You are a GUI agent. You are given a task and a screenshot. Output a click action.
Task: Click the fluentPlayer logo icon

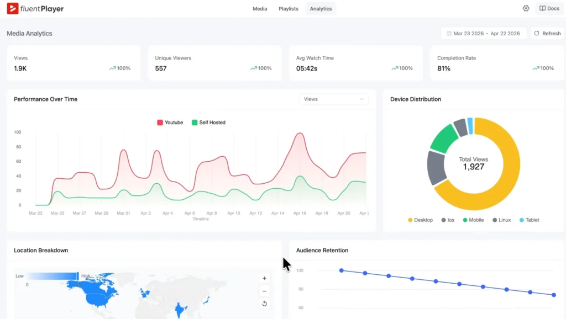pyautogui.click(x=13, y=9)
